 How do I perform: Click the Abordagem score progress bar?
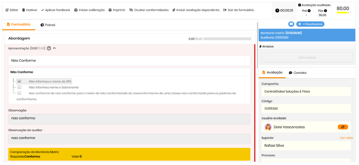pyautogui.click(x=227, y=39)
